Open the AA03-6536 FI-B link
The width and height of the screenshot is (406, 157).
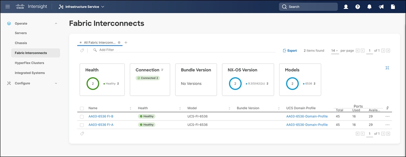[x=101, y=116]
